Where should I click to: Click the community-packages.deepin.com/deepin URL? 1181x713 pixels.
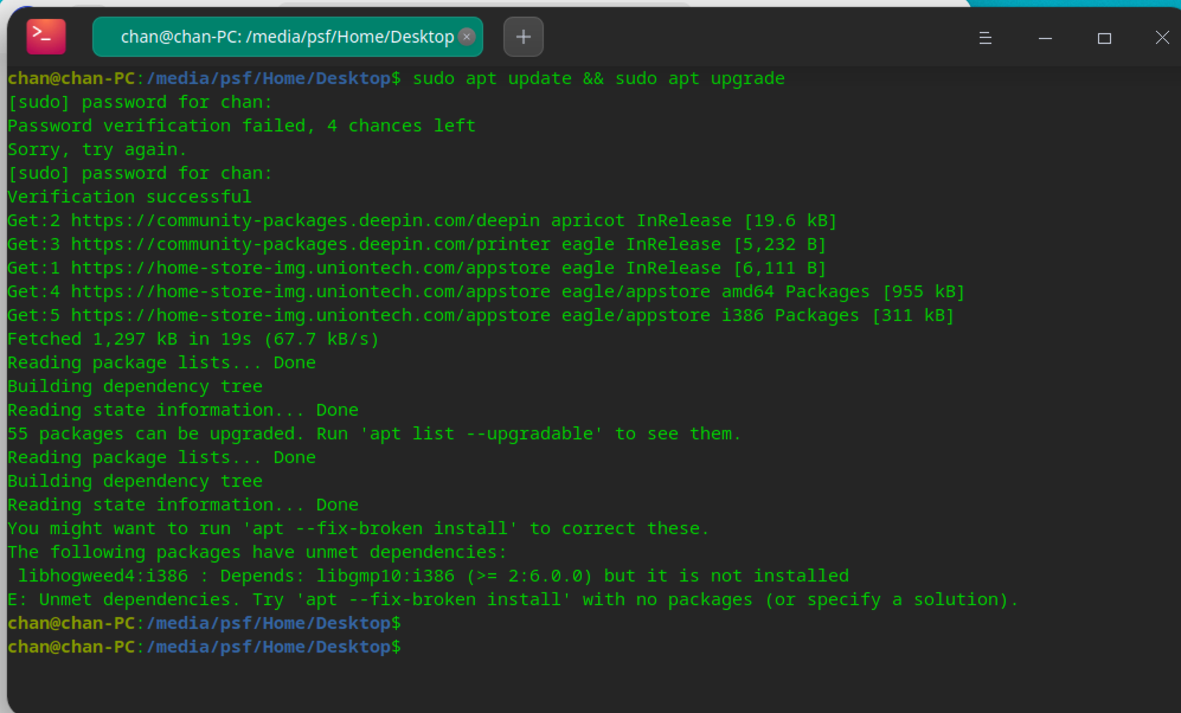[305, 221]
